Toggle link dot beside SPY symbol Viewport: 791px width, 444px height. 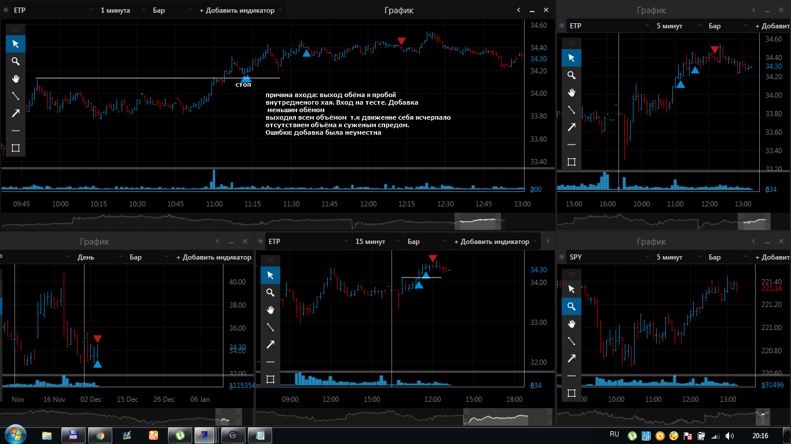click(x=561, y=257)
